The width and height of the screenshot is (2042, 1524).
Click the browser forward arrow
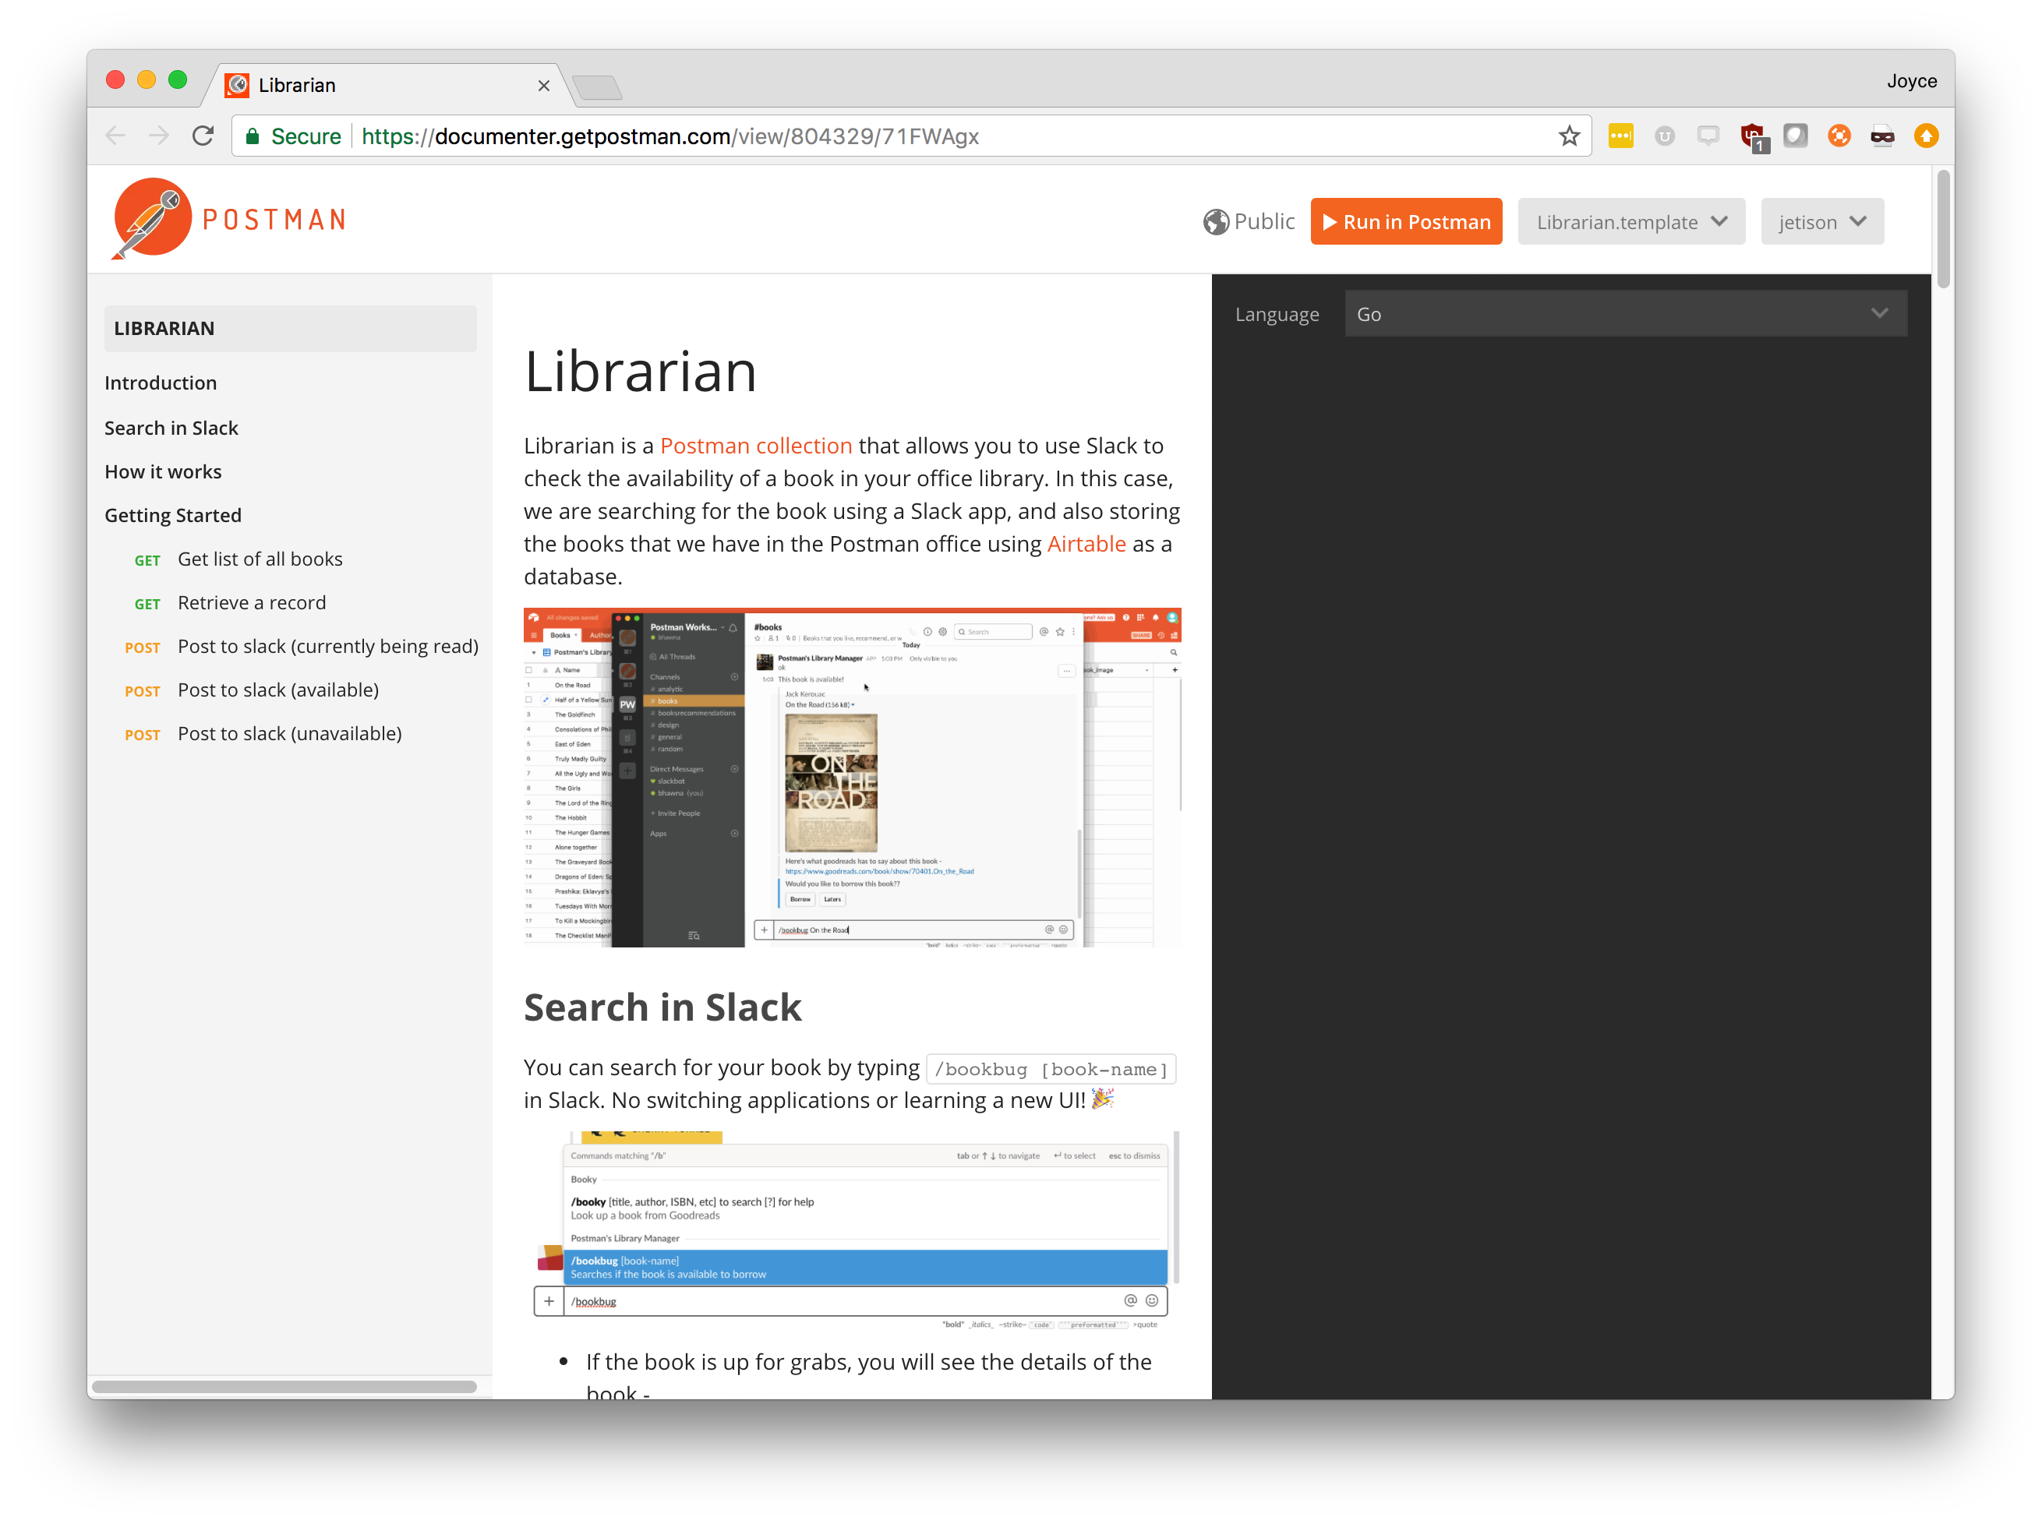point(159,136)
